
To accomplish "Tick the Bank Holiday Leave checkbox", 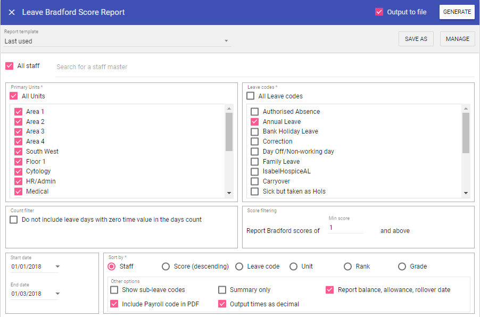I will click(x=255, y=131).
